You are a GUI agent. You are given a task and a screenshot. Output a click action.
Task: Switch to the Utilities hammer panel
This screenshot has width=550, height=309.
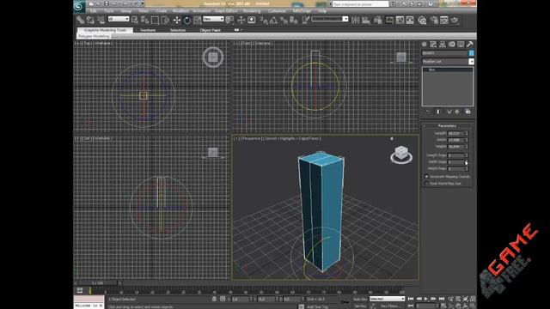click(470, 44)
